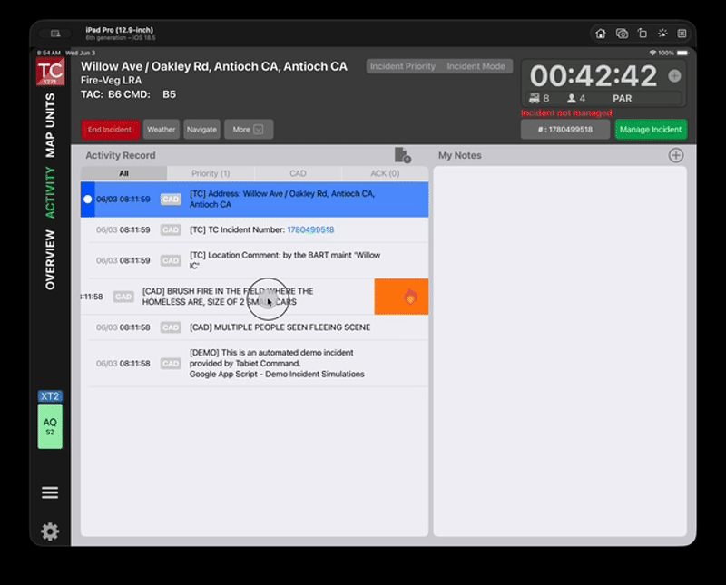Click the Simulator sidebar toggle icon
This screenshot has height=585, width=726.
(x=55, y=34)
